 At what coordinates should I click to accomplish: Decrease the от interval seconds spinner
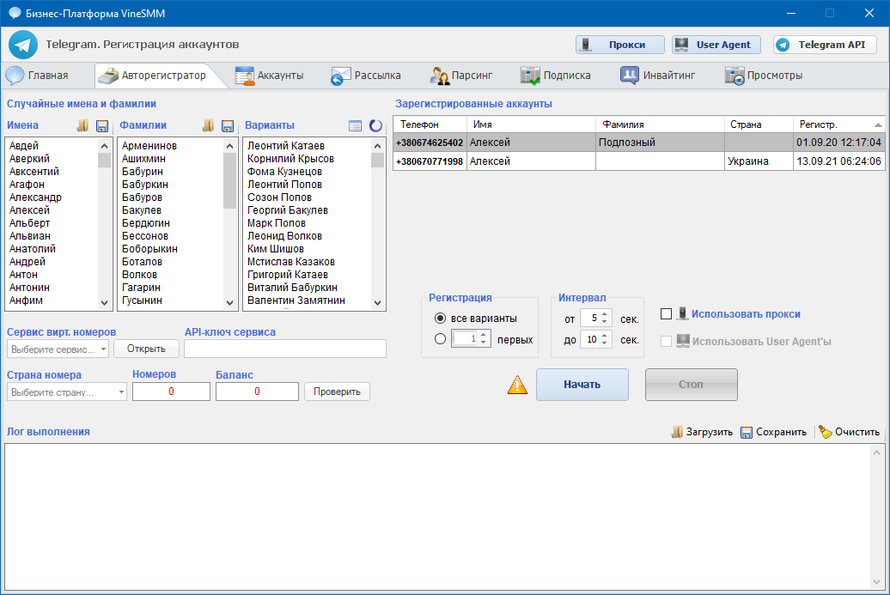[605, 322]
